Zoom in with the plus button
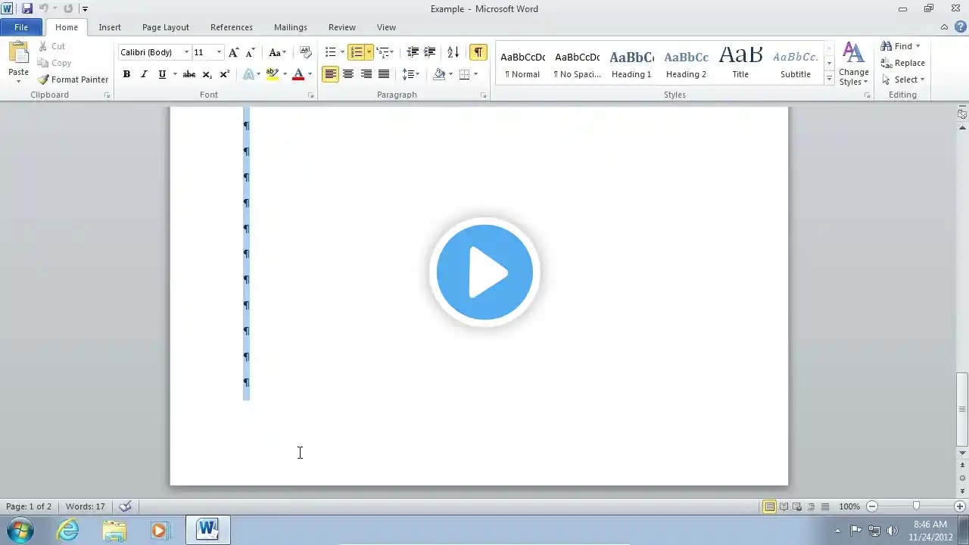 pos(960,506)
